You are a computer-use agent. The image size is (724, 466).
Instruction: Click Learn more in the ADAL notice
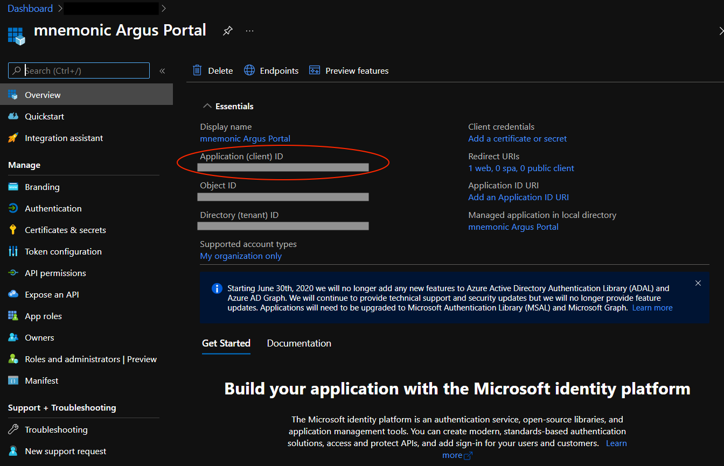point(652,308)
